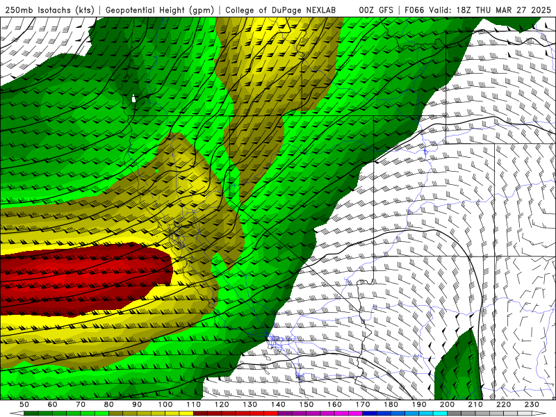Click the 230 legend label
The height and width of the screenshot is (417, 556).
pos(532,404)
